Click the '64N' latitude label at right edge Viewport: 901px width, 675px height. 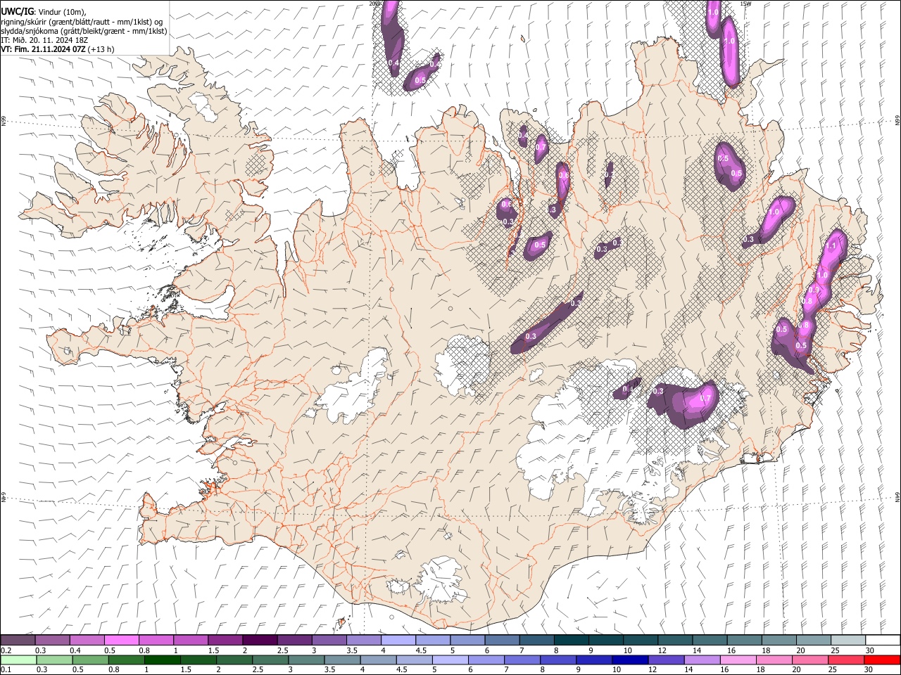(897, 496)
